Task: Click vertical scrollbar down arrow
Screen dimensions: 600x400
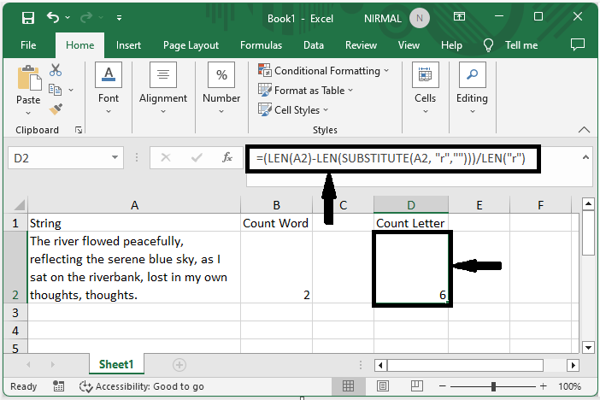Action: click(588, 348)
